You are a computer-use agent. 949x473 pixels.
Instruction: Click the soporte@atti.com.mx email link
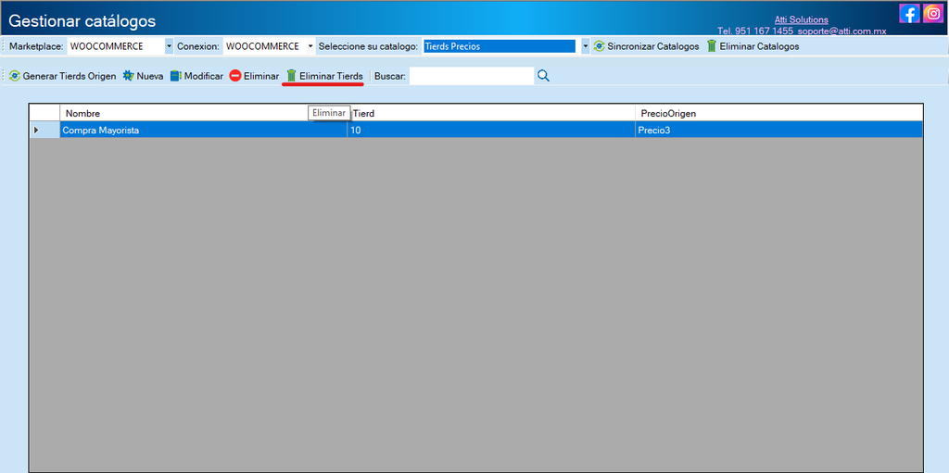pyautogui.click(x=841, y=31)
